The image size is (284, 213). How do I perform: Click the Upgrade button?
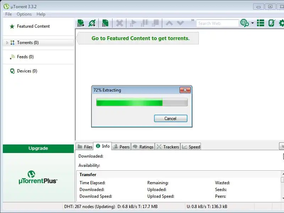[x=38, y=148]
